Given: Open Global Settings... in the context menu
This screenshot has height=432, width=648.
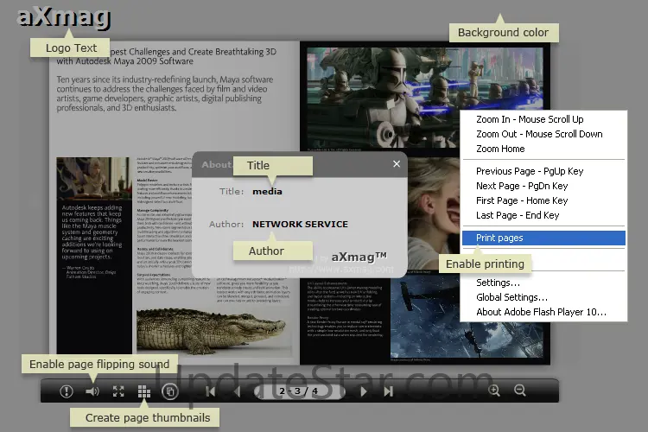Looking at the screenshot, I should 512,297.
